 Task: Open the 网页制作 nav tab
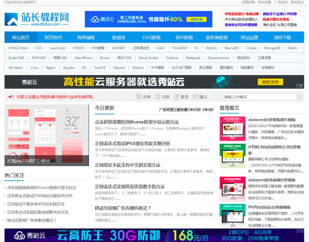[x=53, y=38]
